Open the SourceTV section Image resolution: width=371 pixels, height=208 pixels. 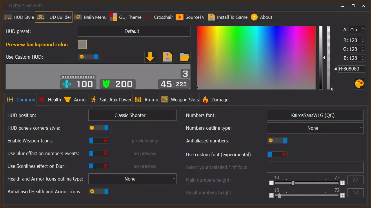[190, 17]
